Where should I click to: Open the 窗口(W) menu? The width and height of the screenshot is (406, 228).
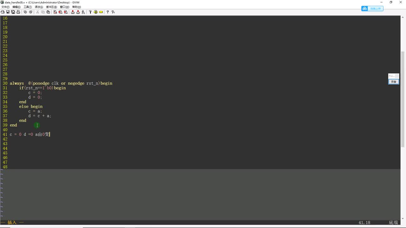pyautogui.click(x=64, y=7)
